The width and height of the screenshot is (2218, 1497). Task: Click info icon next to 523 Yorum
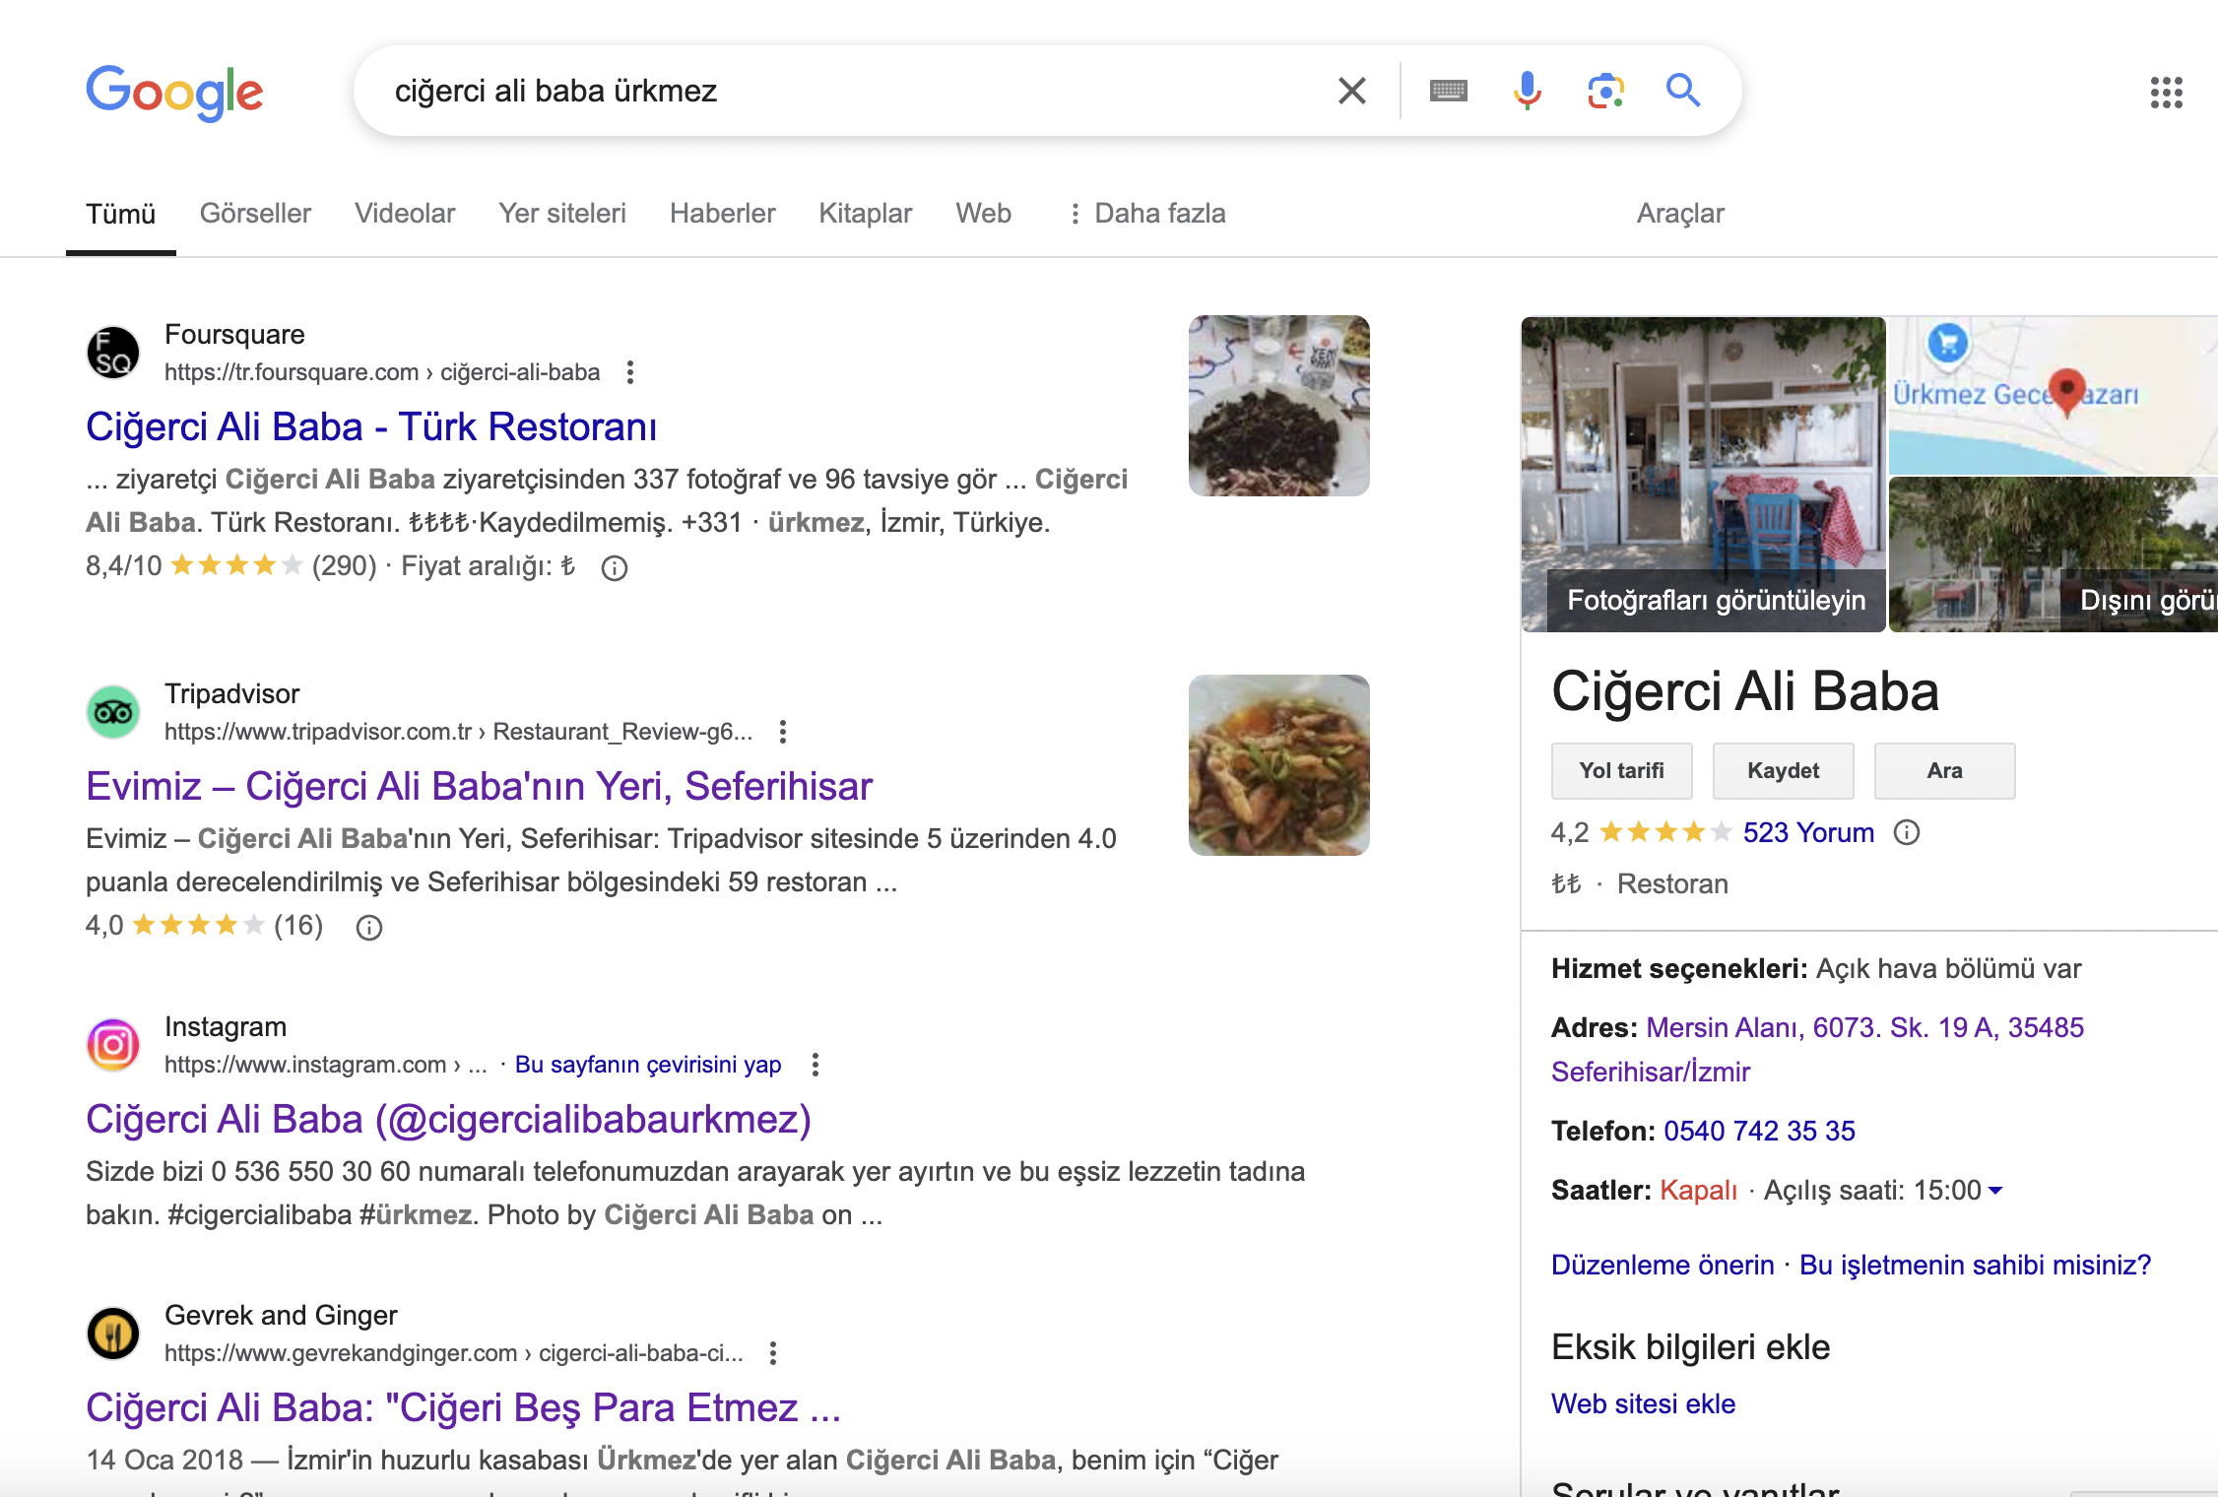pos(1907,833)
